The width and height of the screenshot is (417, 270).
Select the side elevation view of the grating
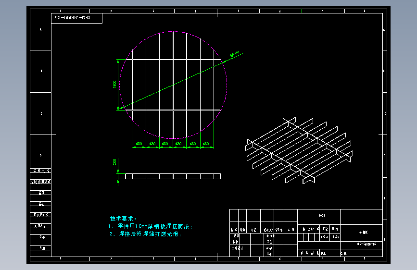tap(173, 176)
